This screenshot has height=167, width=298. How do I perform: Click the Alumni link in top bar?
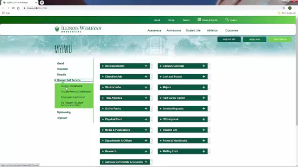[x=186, y=20]
